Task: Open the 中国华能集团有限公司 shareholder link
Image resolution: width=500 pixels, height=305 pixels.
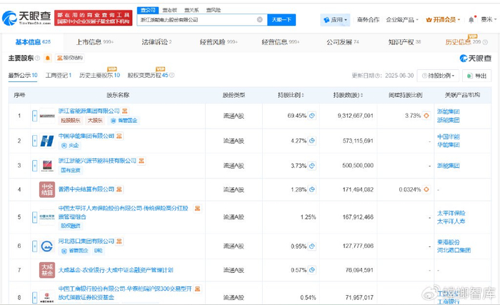Action: coord(86,136)
